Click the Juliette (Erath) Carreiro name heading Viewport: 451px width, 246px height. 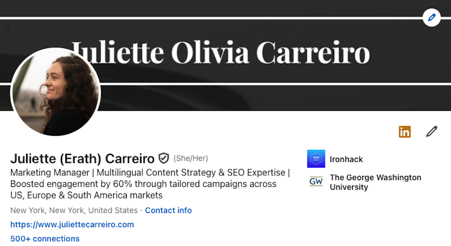82,159
